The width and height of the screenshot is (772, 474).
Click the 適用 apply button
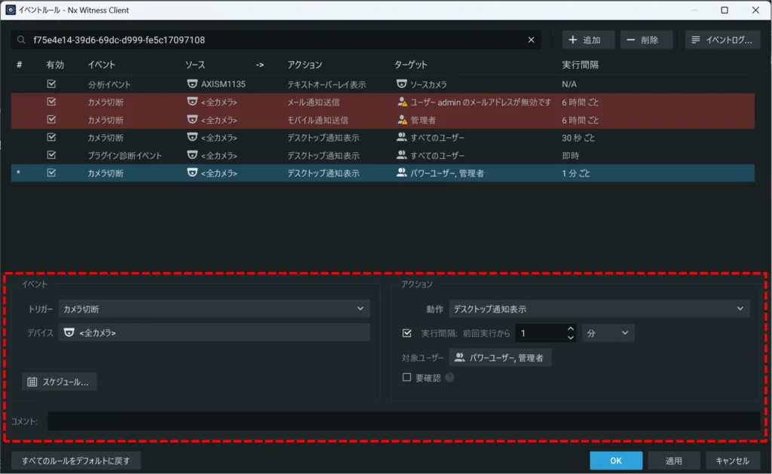673,460
